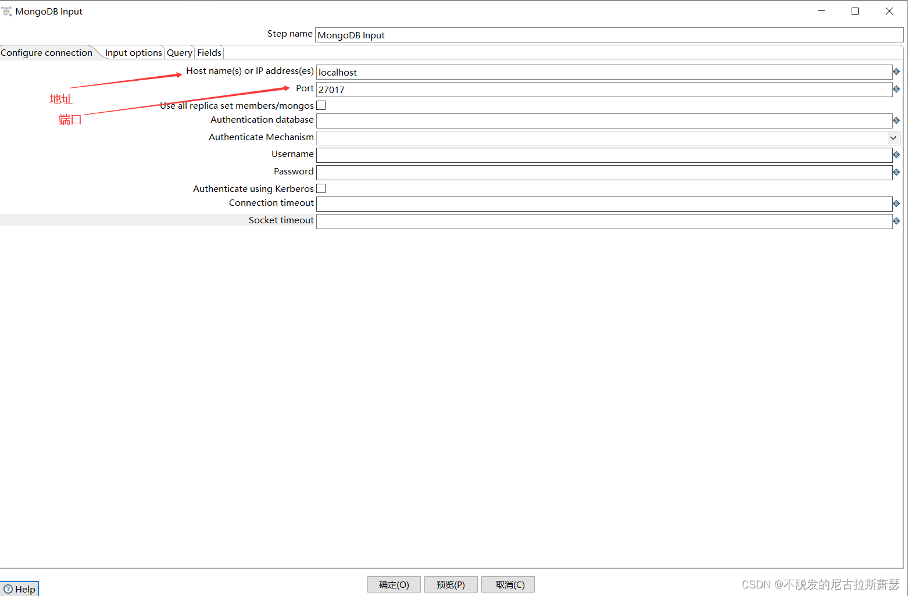
Task: Click the Host name field containing localhost
Action: [x=605, y=72]
